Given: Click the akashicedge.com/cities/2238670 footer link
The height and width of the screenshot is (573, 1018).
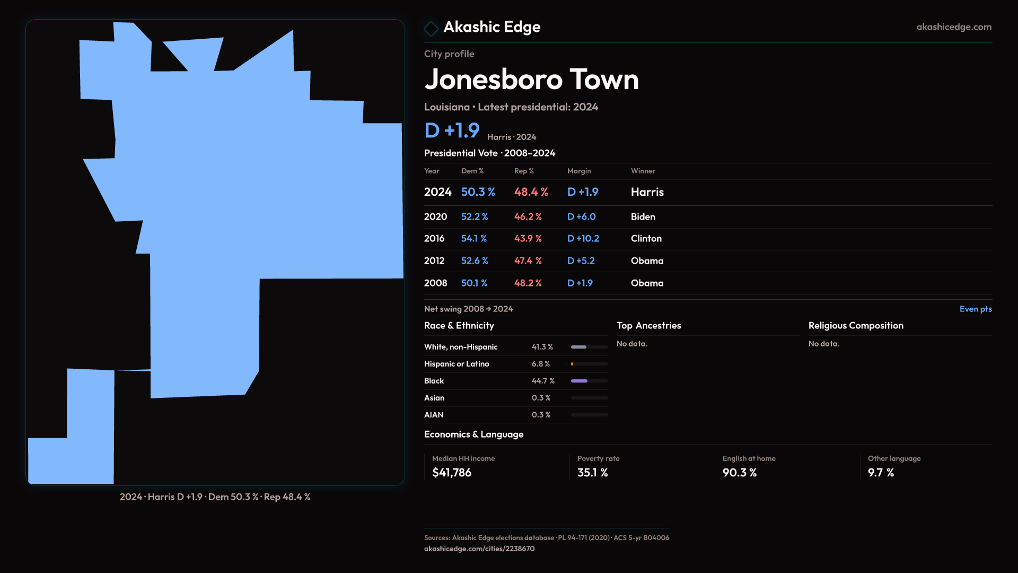Looking at the screenshot, I should (x=479, y=549).
